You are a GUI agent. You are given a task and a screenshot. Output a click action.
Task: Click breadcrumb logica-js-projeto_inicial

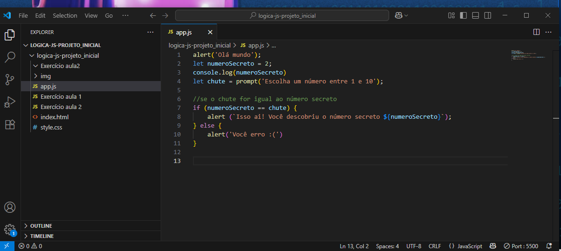pos(199,45)
